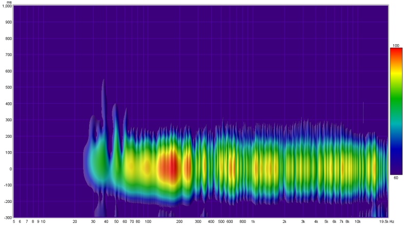Click the 1,000 label on the time axis
This screenshot has width=412, height=225.
pyautogui.click(x=7, y=6)
